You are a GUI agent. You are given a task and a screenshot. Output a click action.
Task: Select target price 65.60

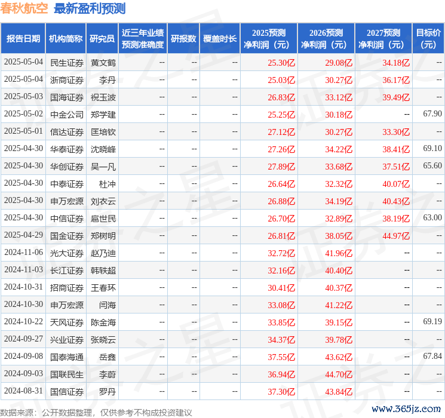point(432,166)
